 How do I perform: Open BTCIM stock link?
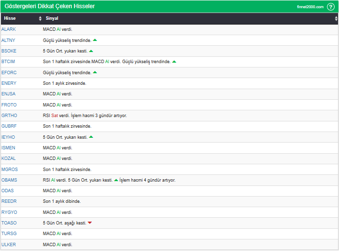click(x=8, y=62)
